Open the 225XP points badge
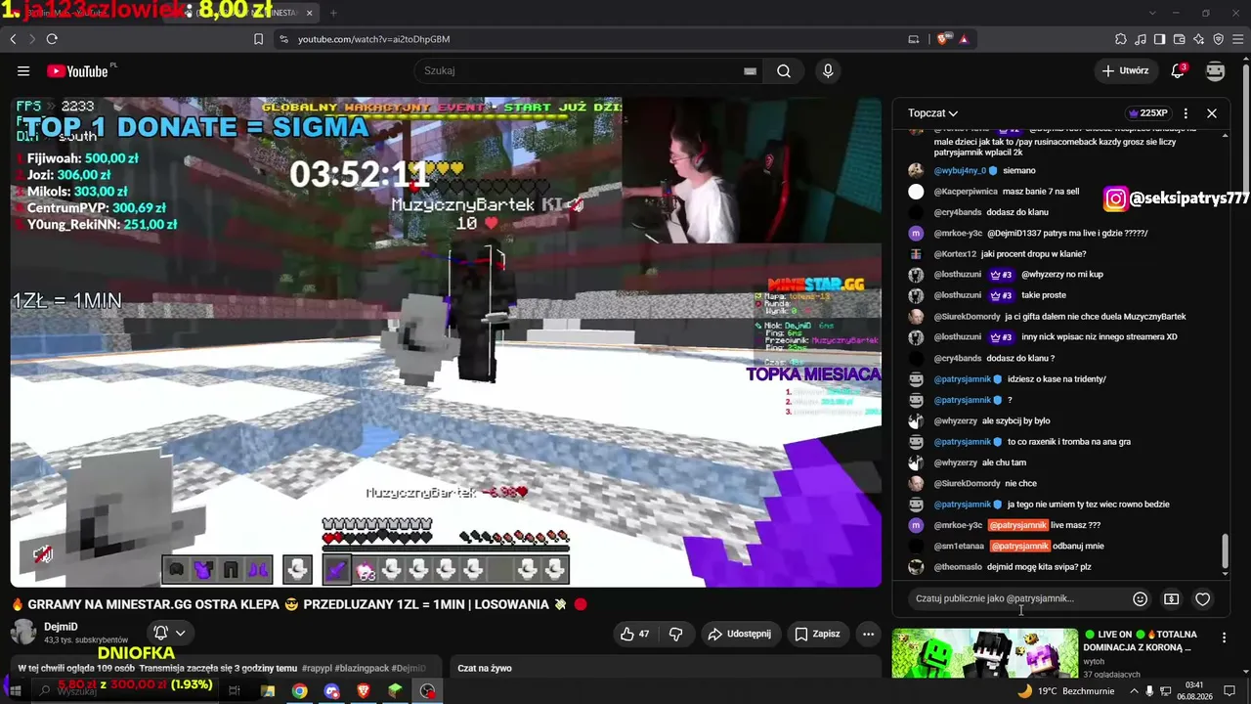This screenshot has width=1251, height=704. coord(1148,113)
